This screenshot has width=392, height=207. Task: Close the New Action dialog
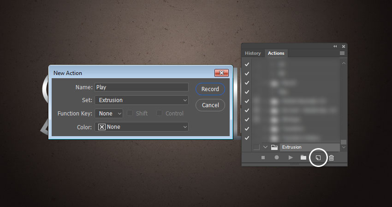[221, 73]
